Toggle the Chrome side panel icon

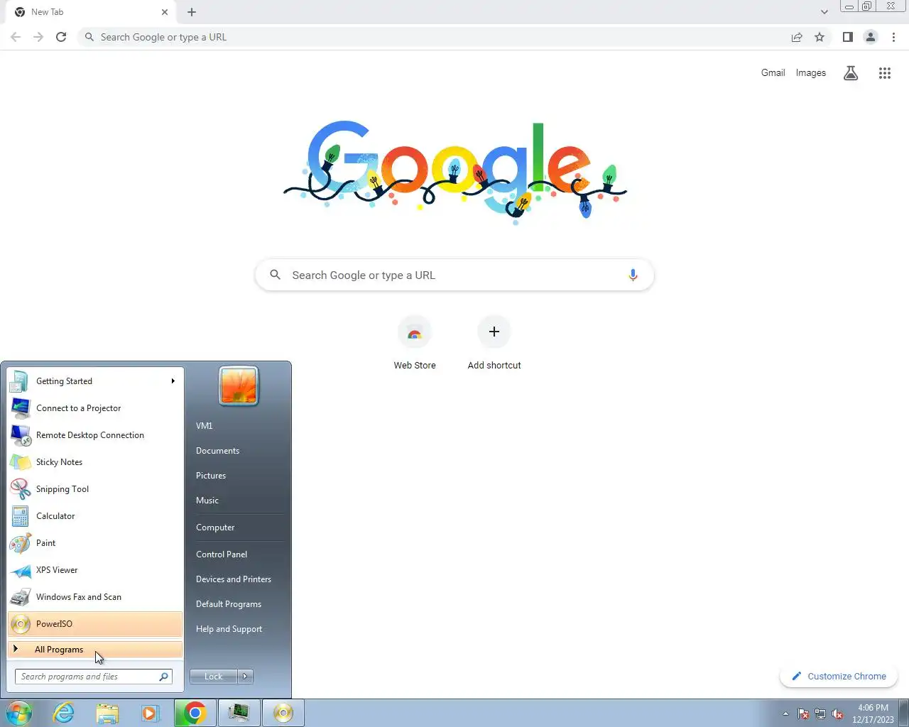(x=847, y=37)
